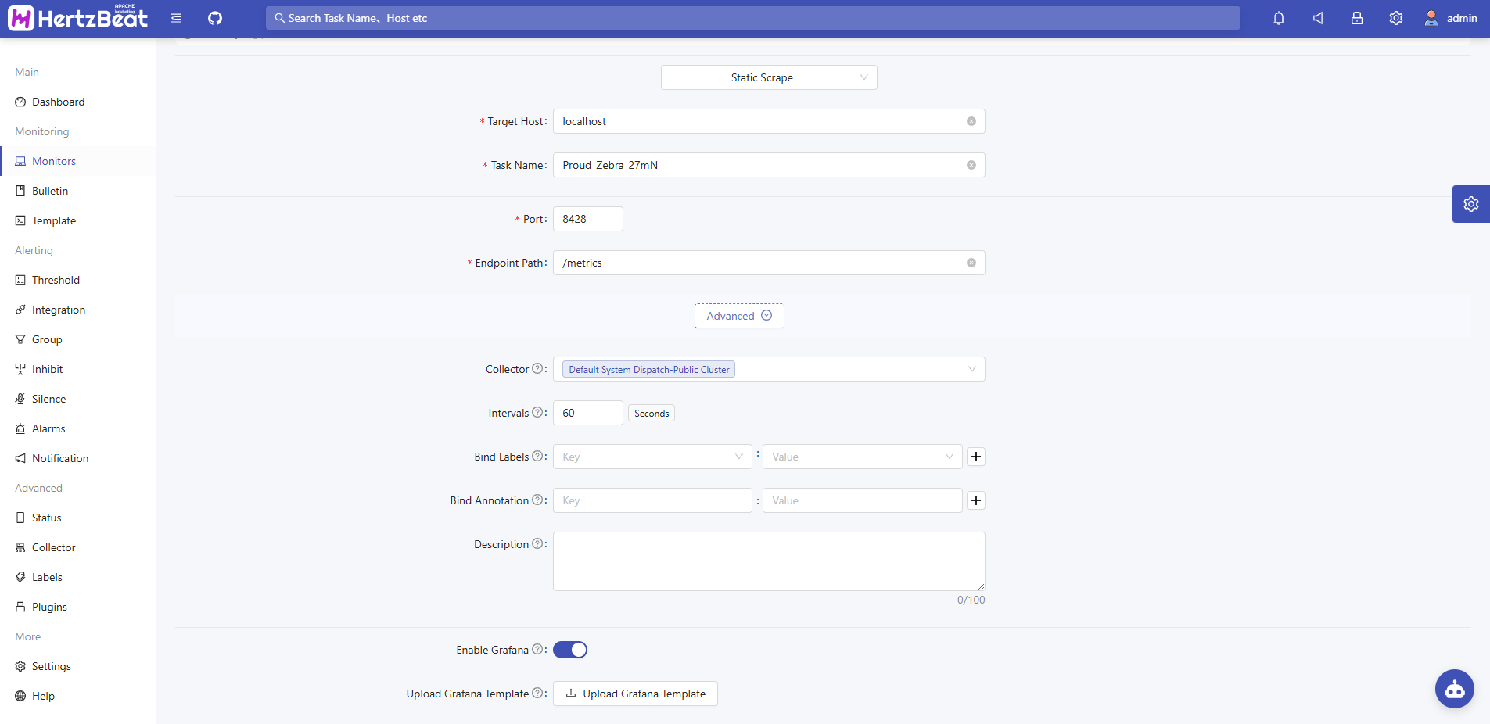Click the add Bind Labels plus button
1490x724 pixels.
click(976, 457)
